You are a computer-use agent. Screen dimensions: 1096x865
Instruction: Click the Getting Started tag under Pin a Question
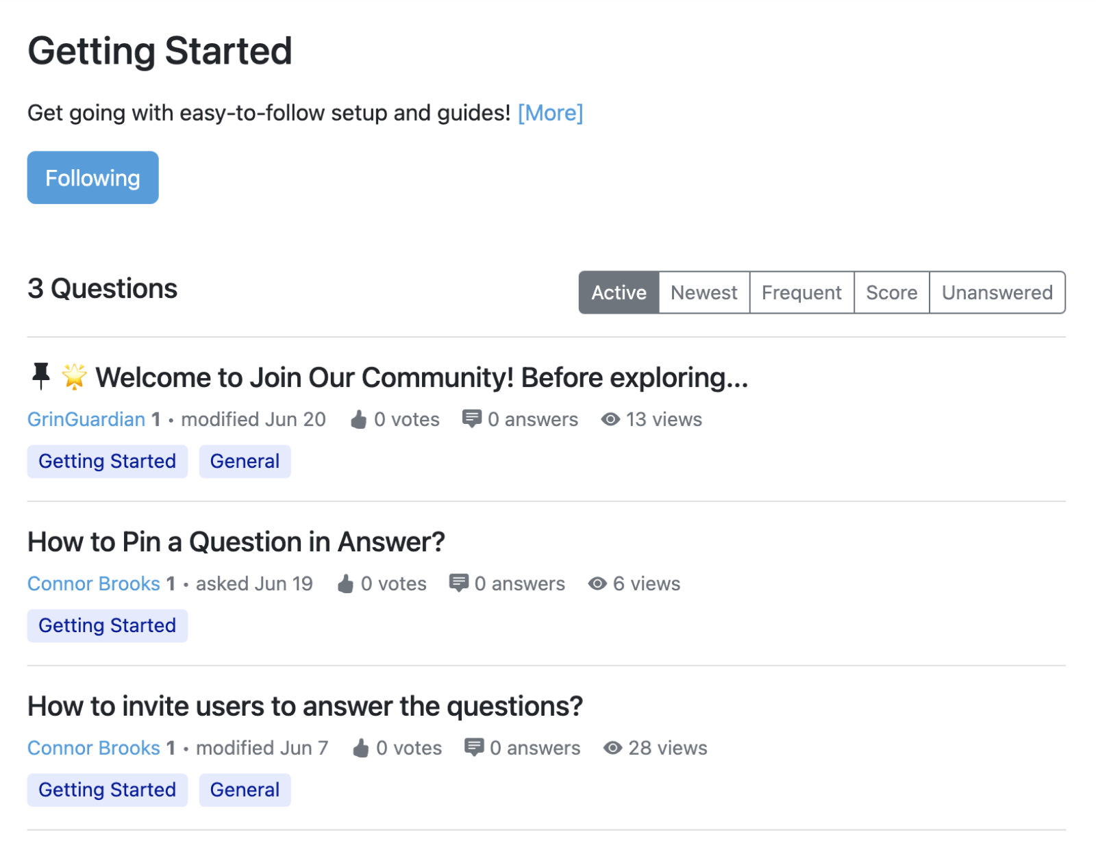point(108,626)
